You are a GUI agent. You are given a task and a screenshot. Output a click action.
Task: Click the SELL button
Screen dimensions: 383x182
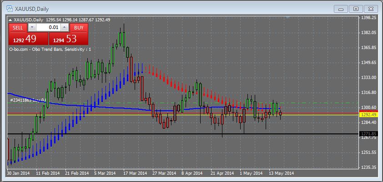tap(18, 28)
